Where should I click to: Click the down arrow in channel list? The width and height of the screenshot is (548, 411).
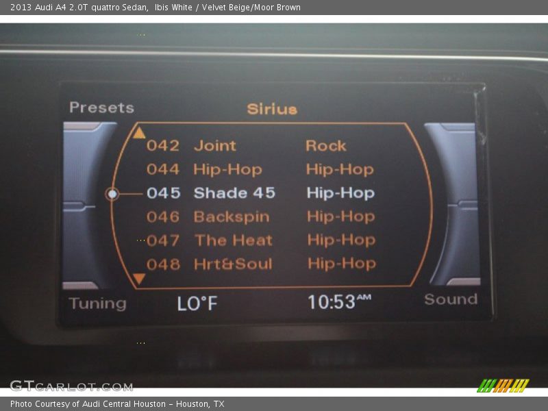139,279
